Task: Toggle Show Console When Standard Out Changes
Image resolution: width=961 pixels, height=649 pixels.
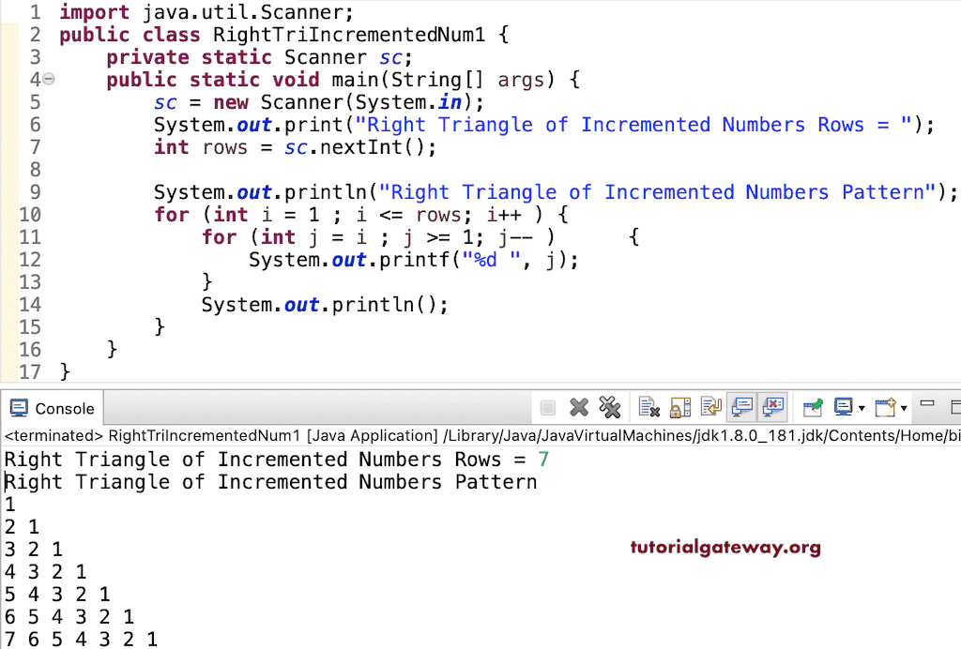Action: 740,407
